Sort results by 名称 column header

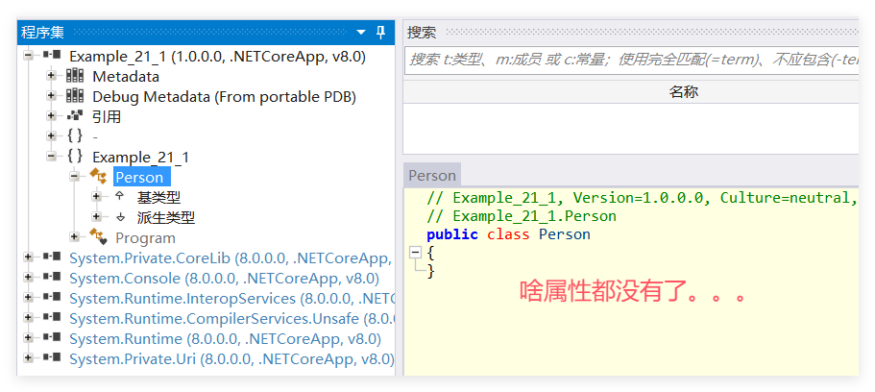(x=684, y=92)
